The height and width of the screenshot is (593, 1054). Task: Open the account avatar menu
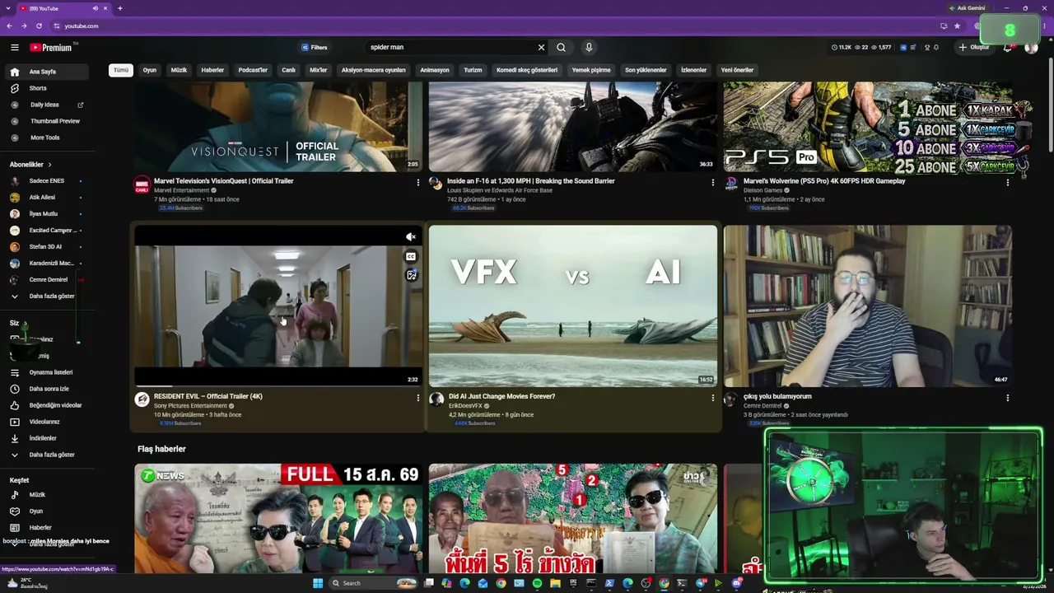click(1031, 47)
